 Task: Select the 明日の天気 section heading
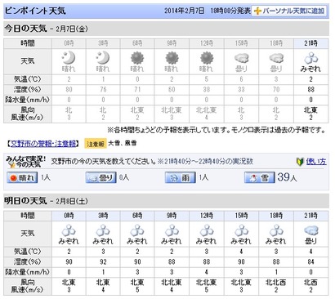(x=25, y=201)
